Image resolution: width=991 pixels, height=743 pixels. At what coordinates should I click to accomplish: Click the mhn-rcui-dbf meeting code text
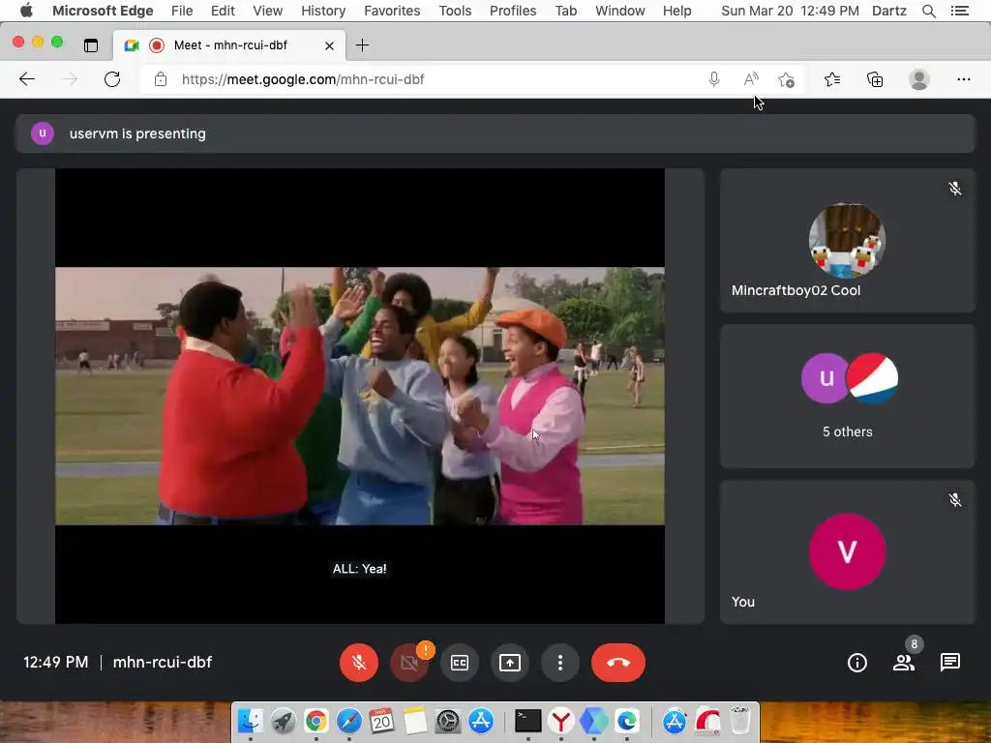point(163,662)
